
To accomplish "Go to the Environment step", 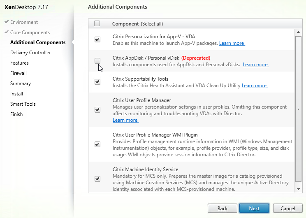I will [24, 22].
